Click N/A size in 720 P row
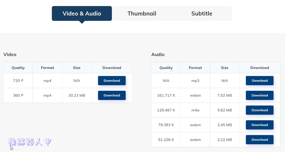 (77, 80)
